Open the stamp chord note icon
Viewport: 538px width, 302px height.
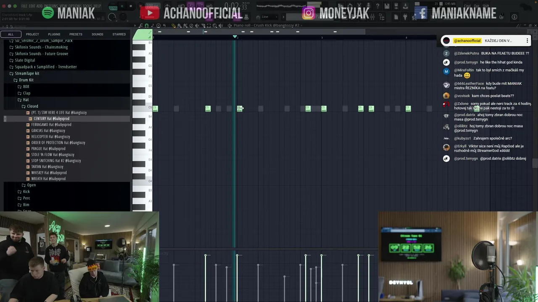click(x=153, y=26)
